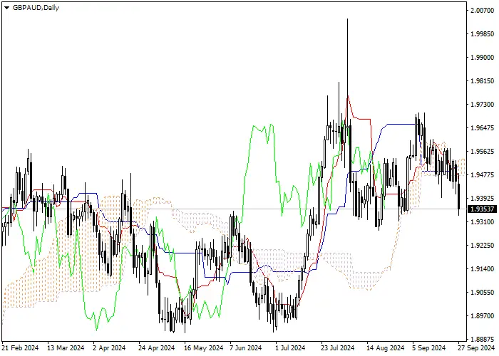Click the green Chikou line peak near June 2024
The width and height of the screenshot is (499, 356).
pyautogui.click(x=271, y=125)
